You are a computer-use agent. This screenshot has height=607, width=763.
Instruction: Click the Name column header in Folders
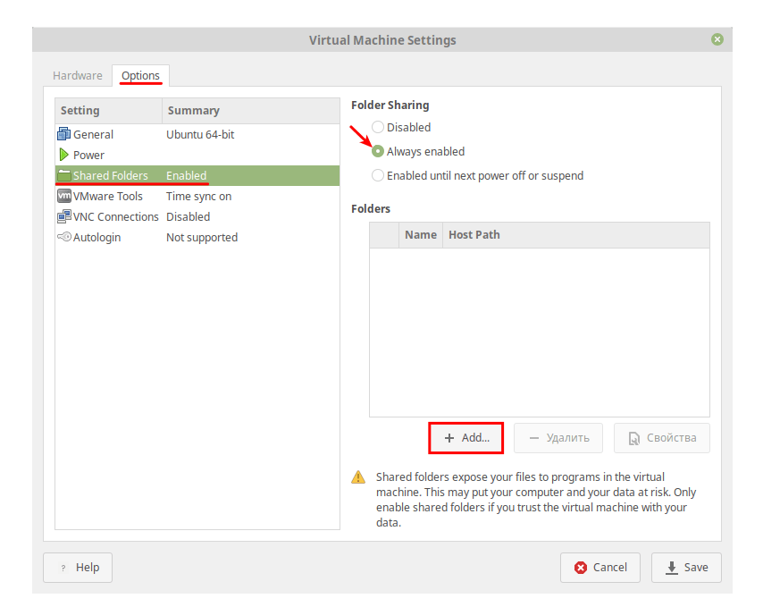pos(420,234)
